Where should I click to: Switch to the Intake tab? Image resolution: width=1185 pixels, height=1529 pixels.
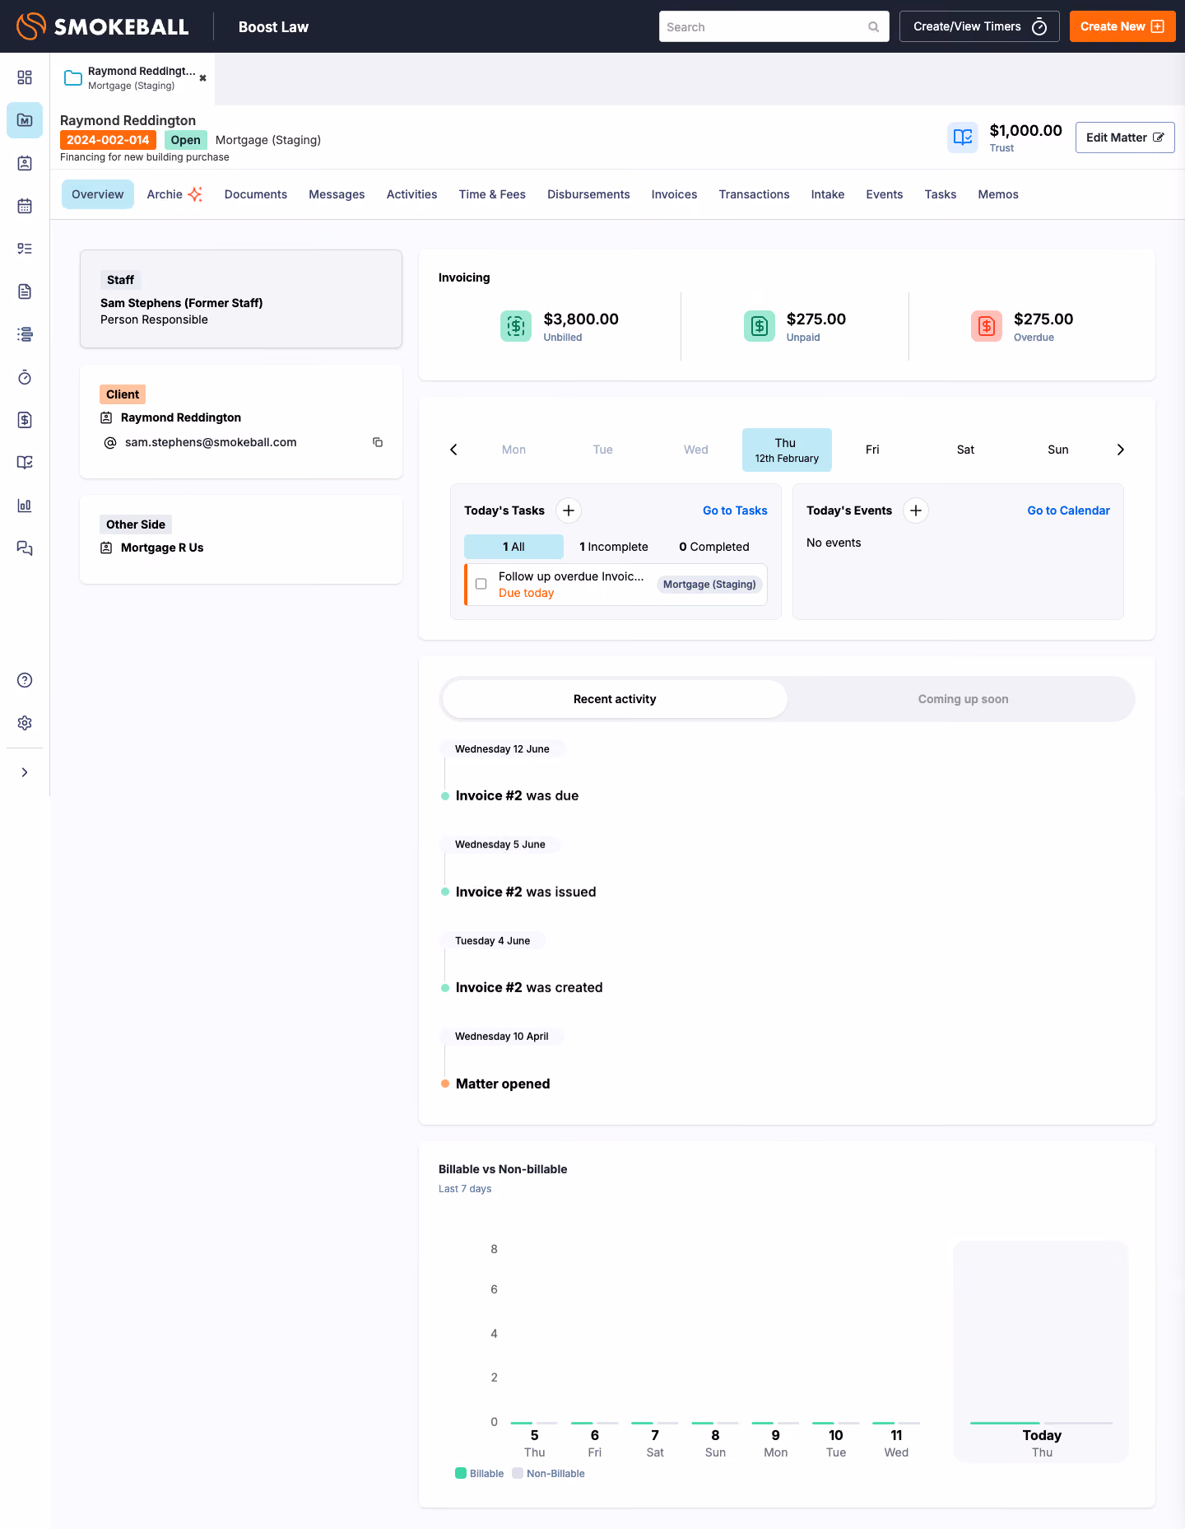(x=828, y=194)
